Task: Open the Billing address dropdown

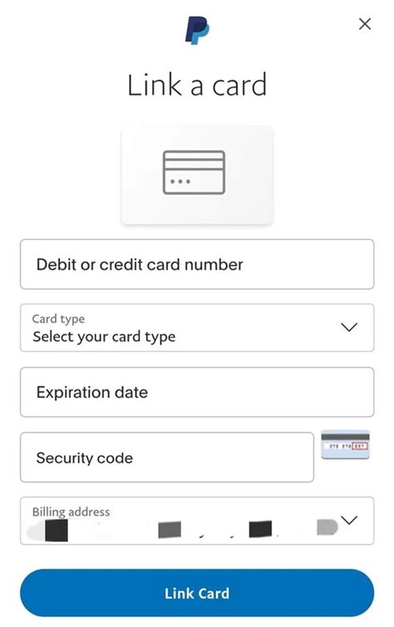Action: click(x=197, y=520)
